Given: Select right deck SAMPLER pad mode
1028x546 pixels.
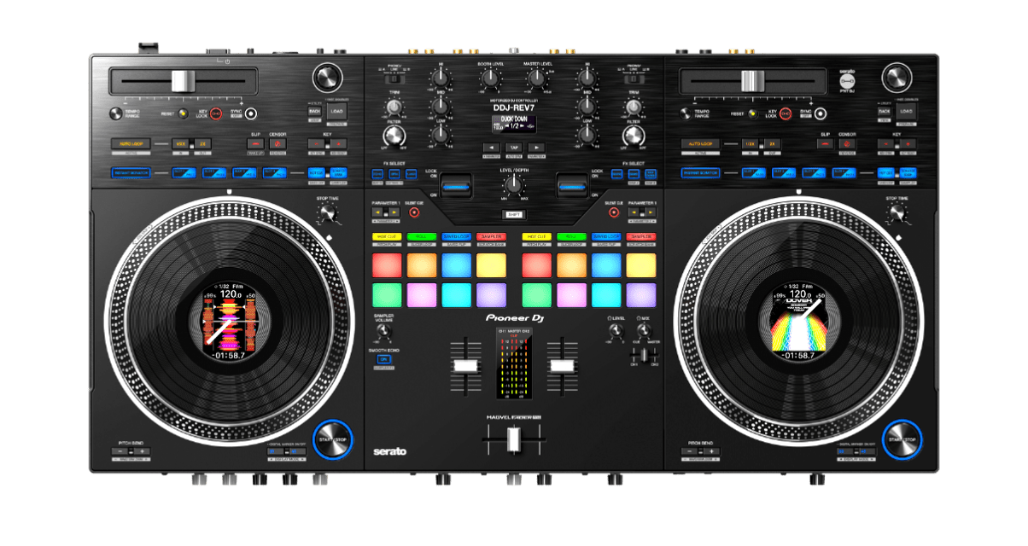Looking at the screenshot, I should point(640,236).
